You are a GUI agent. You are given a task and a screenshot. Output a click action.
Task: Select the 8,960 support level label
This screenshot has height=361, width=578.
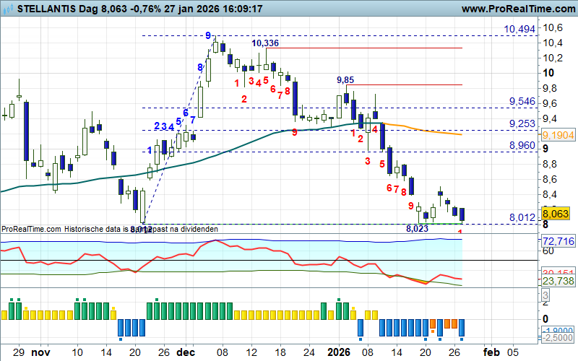pos(522,145)
